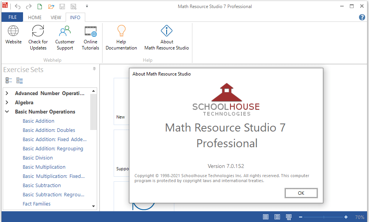This screenshot has height=222, width=369.
Task: Select Basic Addition exercise
Action: tap(39, 121)
